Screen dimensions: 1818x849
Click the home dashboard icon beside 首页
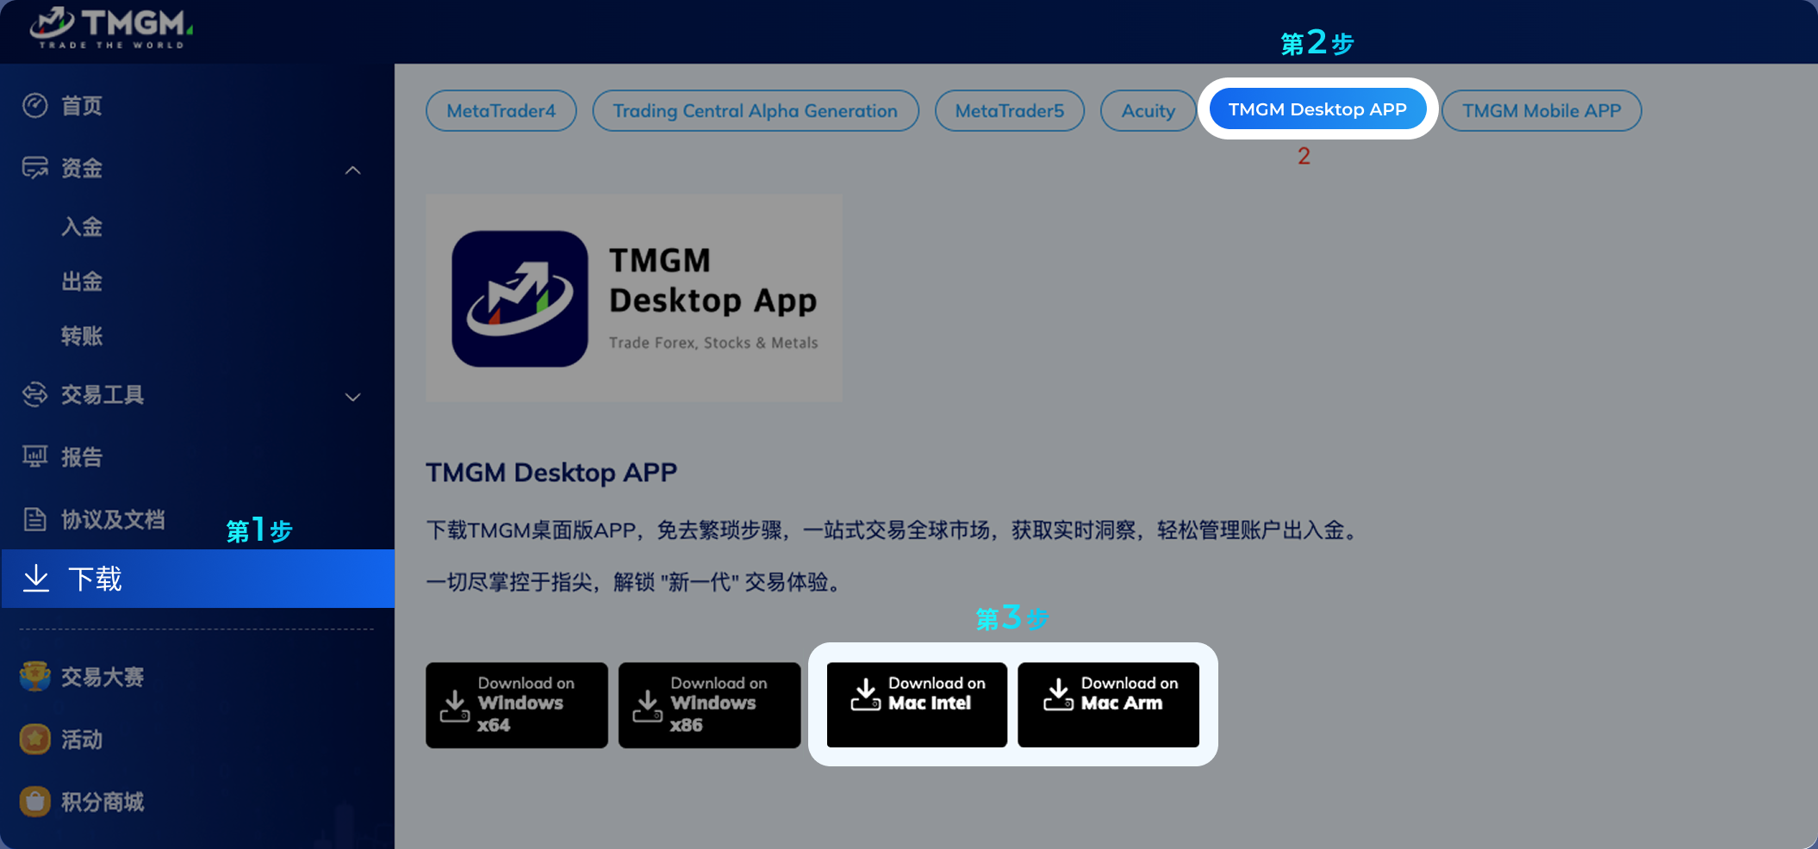click(x=35, y=106)
